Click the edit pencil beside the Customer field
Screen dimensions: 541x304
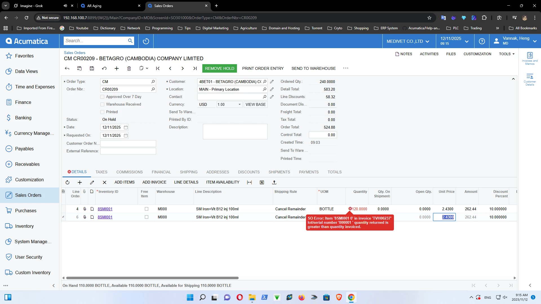click(x=272, y=82)
